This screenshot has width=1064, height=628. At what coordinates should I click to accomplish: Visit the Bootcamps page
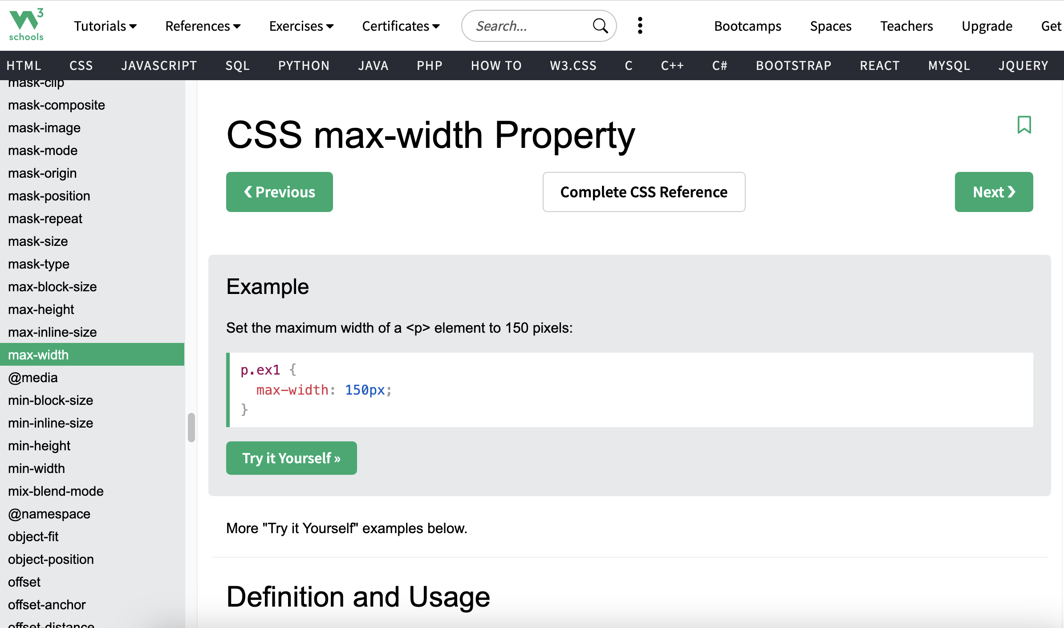click(x=747, y=26)
